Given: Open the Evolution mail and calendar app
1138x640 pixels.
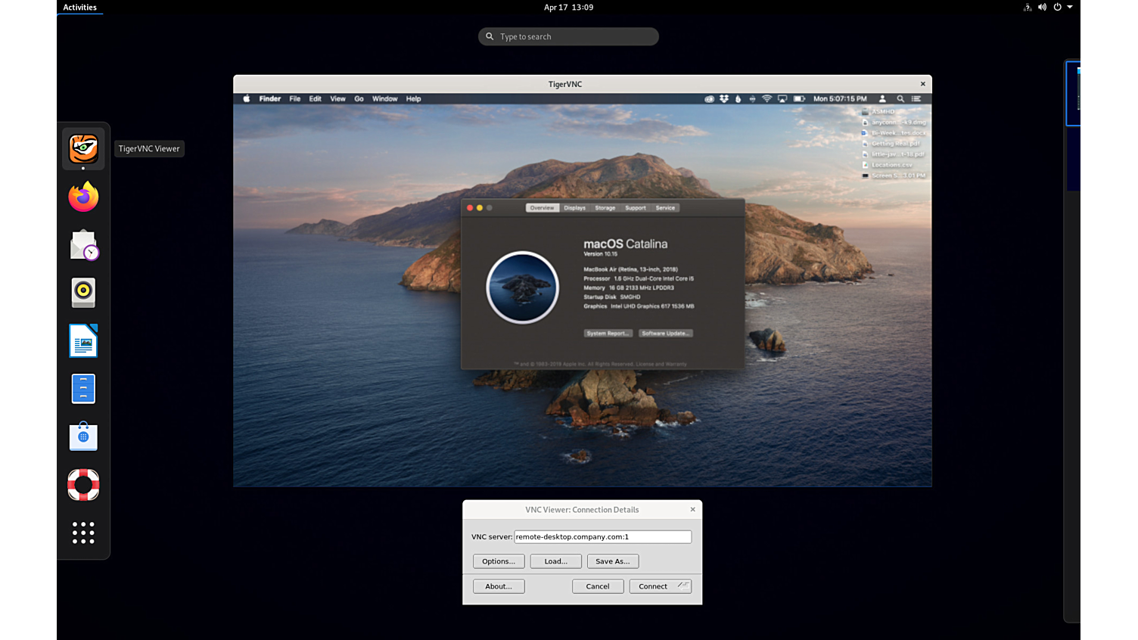Looking at the screenshot, I should 83,245.
